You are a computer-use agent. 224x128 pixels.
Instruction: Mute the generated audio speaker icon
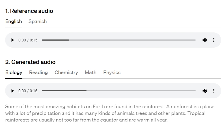(x=205, y=91)
